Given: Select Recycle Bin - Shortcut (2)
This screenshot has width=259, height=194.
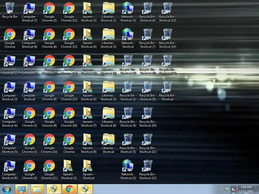Looking at the screenshot, I should pos(128,65).
